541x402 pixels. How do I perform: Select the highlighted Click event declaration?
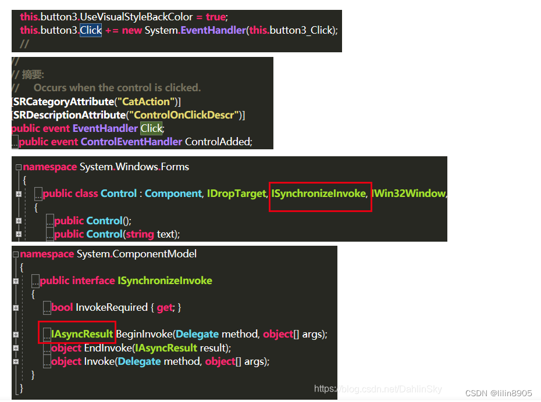pos(151,128)
